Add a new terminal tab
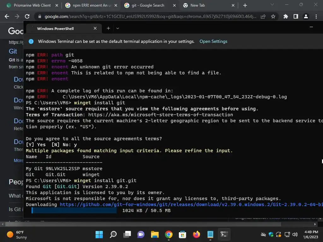323x242 pixels. [x=109, y=28]
